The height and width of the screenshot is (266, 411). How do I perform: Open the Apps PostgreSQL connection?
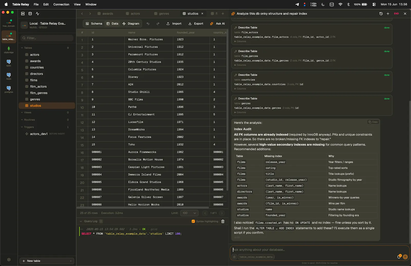9,76
